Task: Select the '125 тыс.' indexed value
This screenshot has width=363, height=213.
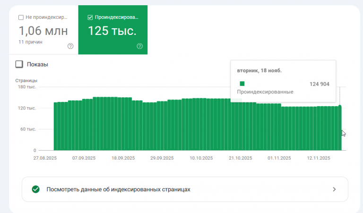Action: [x=112, y=31]
